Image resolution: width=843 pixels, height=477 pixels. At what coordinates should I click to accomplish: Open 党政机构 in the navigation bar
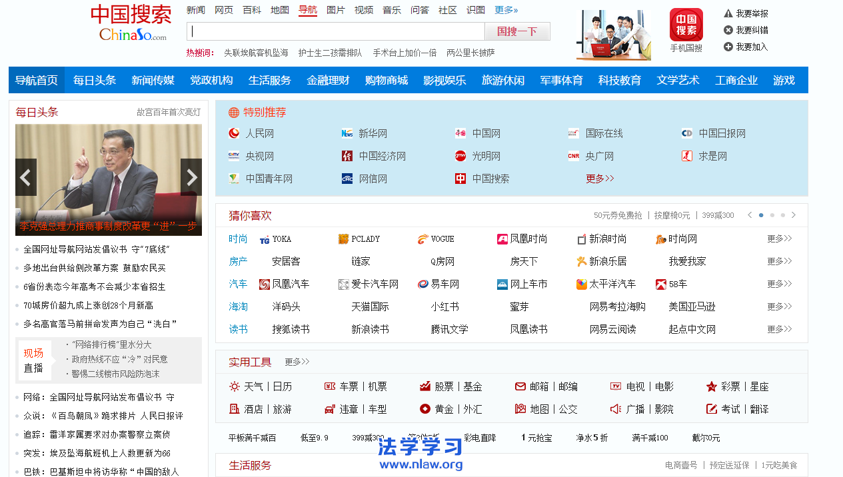211,80
